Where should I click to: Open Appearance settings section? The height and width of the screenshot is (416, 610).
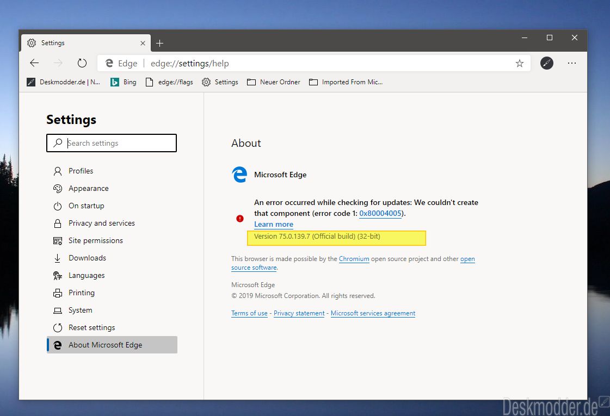pos(112,188)
